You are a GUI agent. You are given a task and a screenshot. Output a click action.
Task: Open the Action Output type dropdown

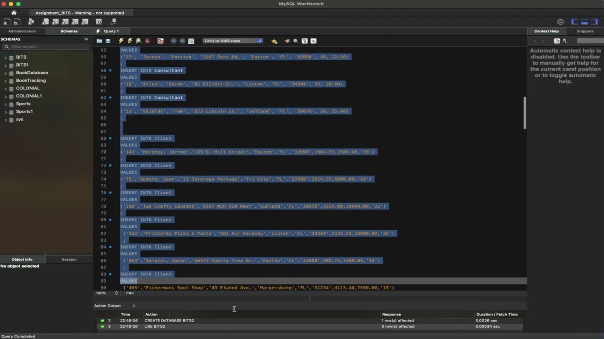[x=115, y=306]
